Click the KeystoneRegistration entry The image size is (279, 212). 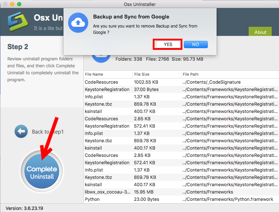pyautogui.click(x=107, y=89)
